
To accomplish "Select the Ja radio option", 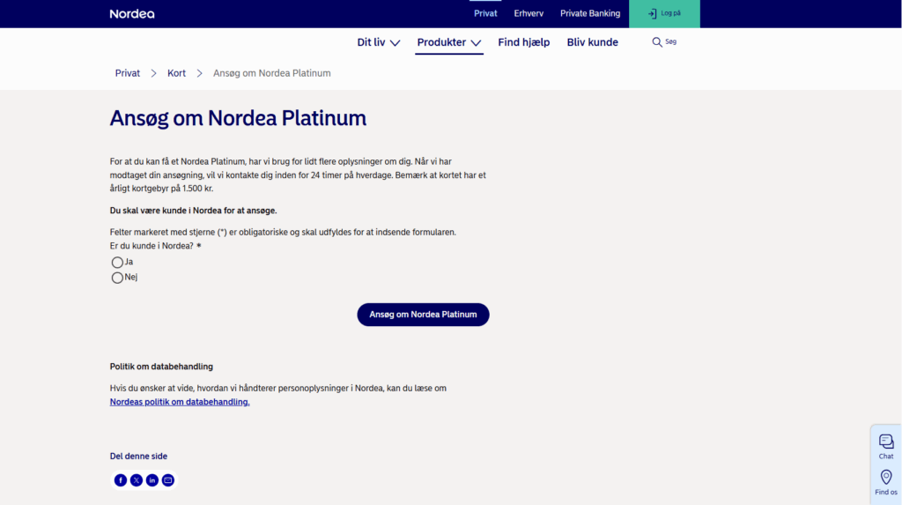I will 117,263.
